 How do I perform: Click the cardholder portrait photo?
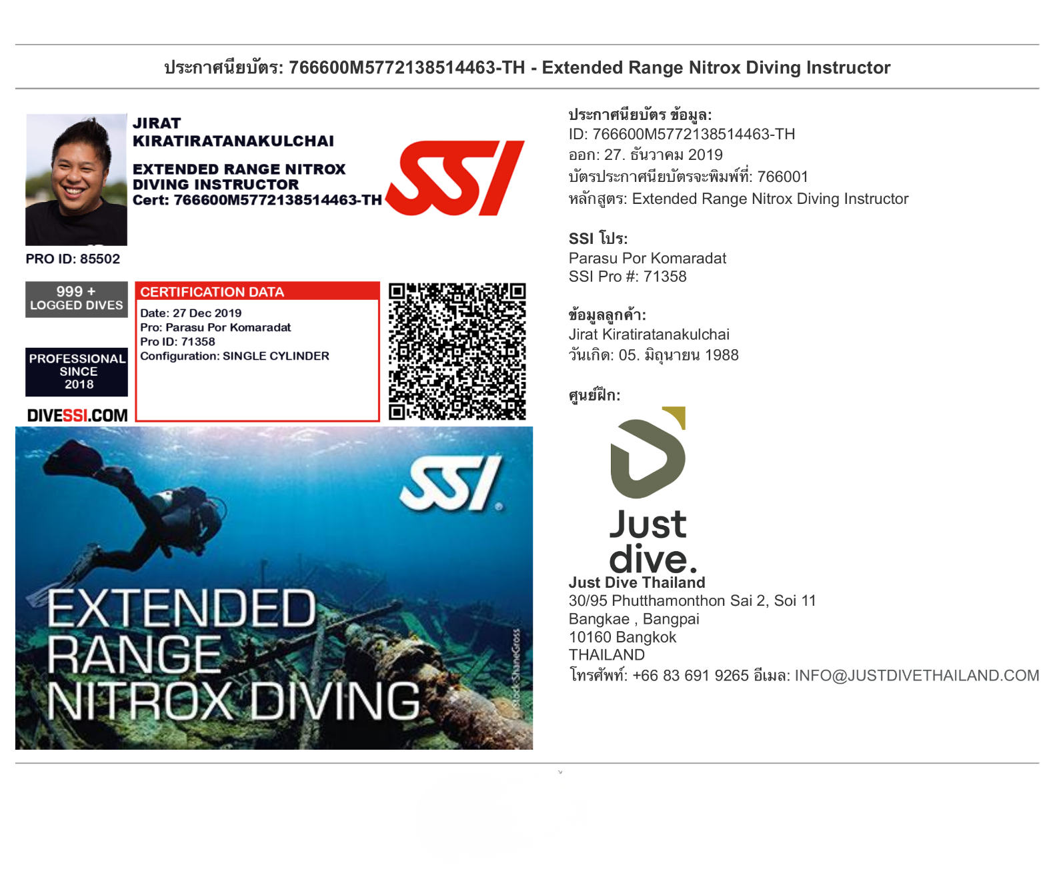point(76,179)
